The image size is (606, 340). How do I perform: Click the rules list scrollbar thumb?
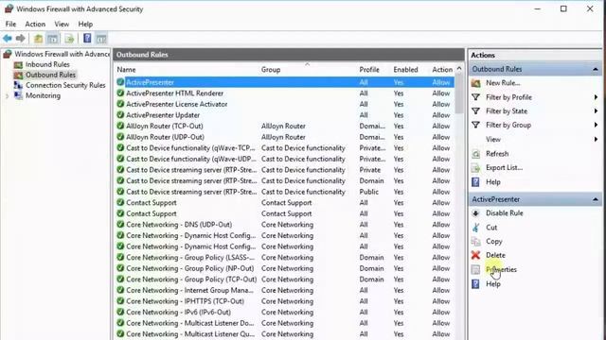pos(459,94)
